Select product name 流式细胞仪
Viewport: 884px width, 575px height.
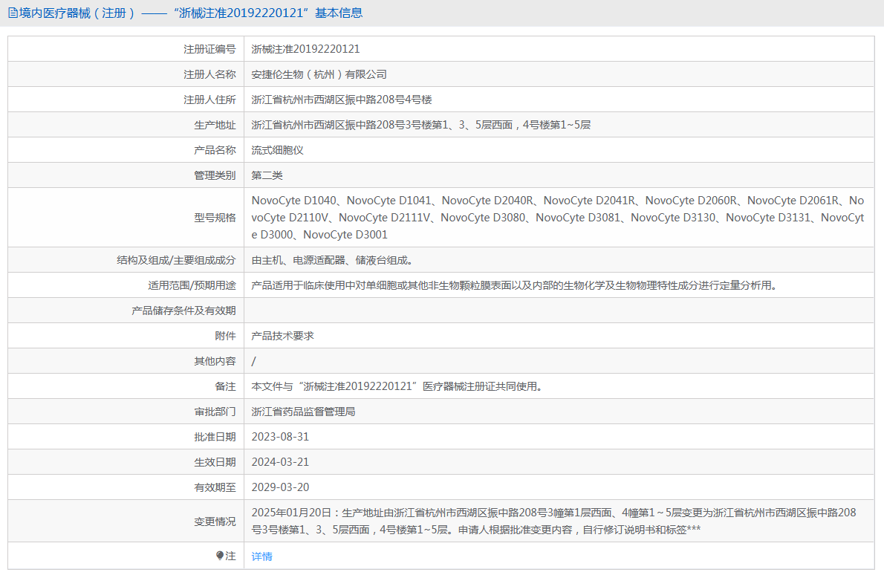[x=277, y=150]
